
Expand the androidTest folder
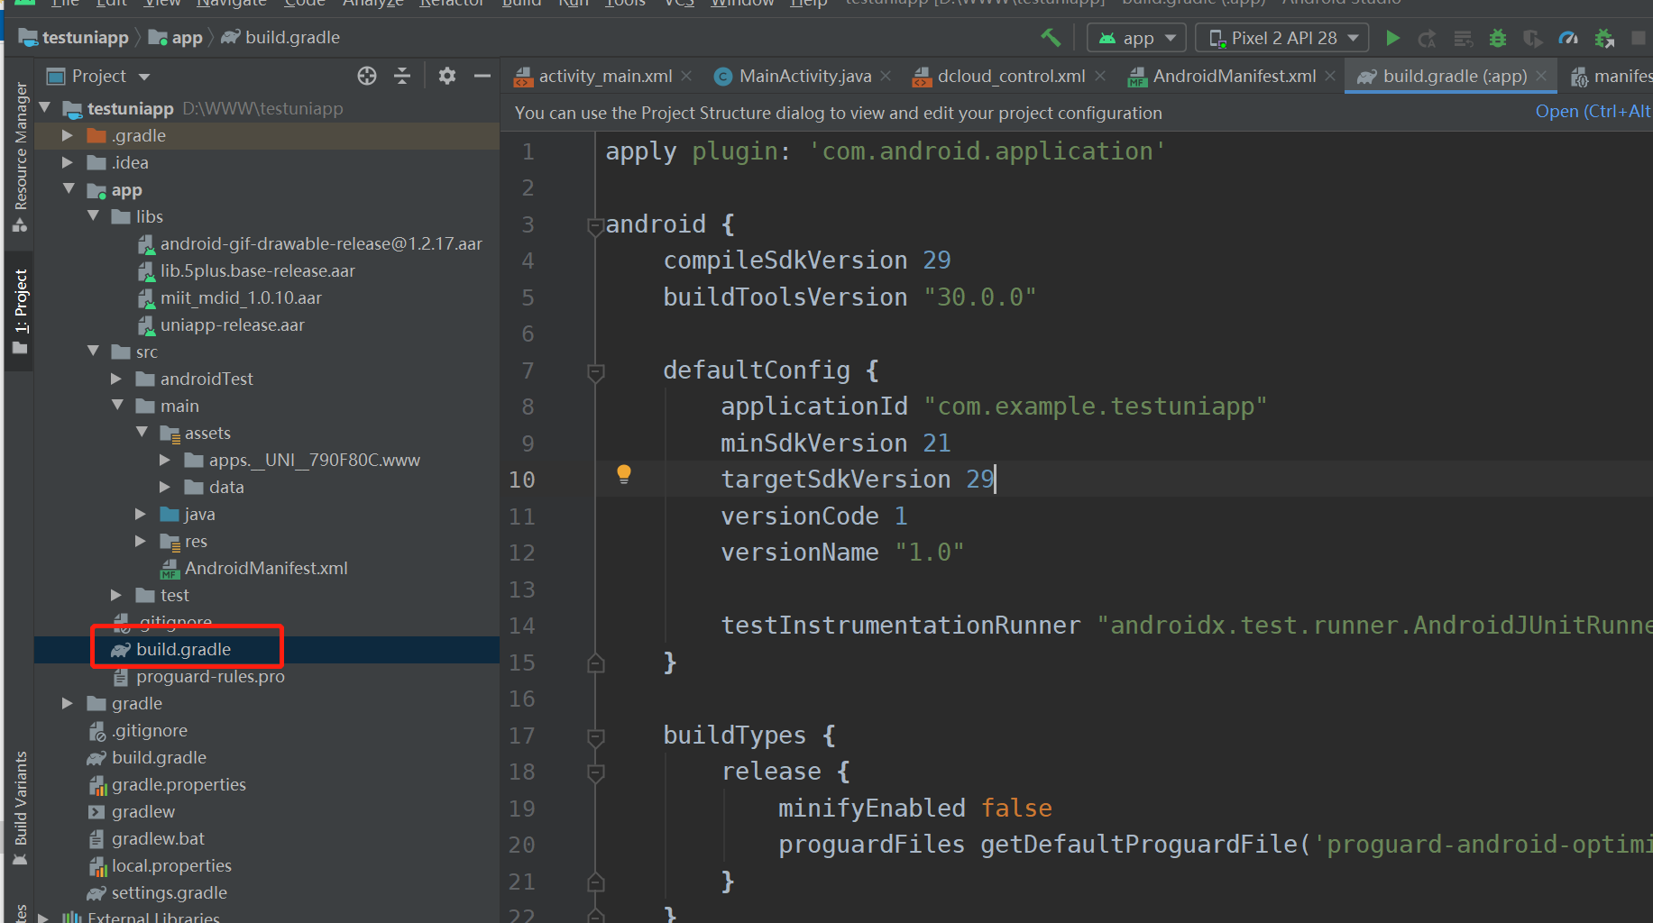116,379
